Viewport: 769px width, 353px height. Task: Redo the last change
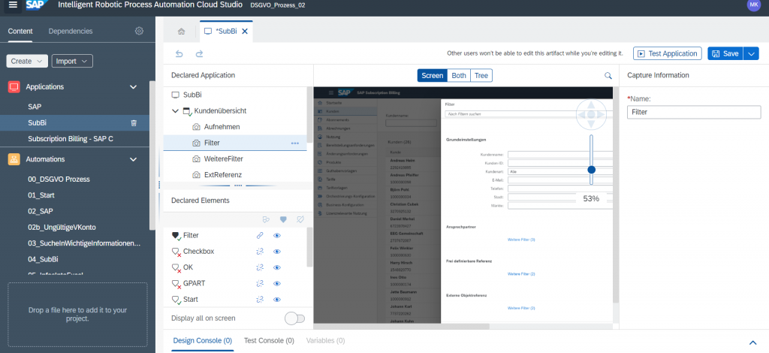(x=199, y=54)
